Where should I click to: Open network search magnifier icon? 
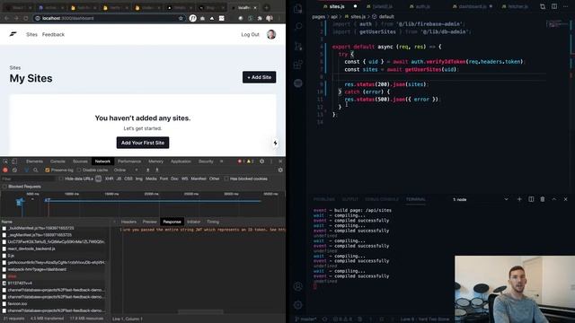[x=36, y=170]
